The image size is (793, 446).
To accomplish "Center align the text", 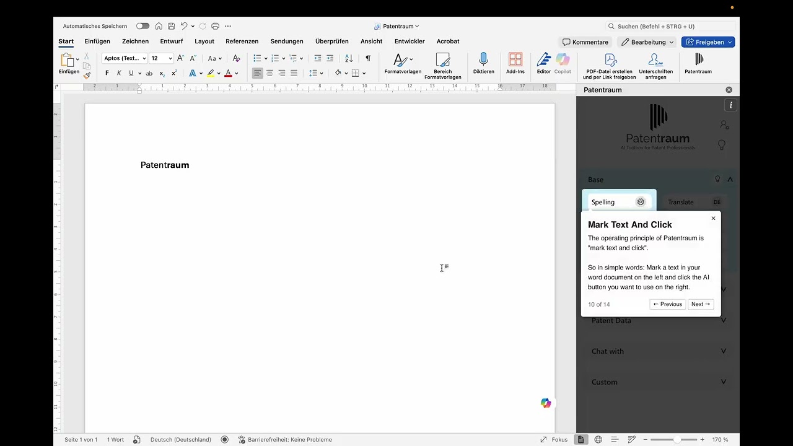I will [x=269, y=73].
